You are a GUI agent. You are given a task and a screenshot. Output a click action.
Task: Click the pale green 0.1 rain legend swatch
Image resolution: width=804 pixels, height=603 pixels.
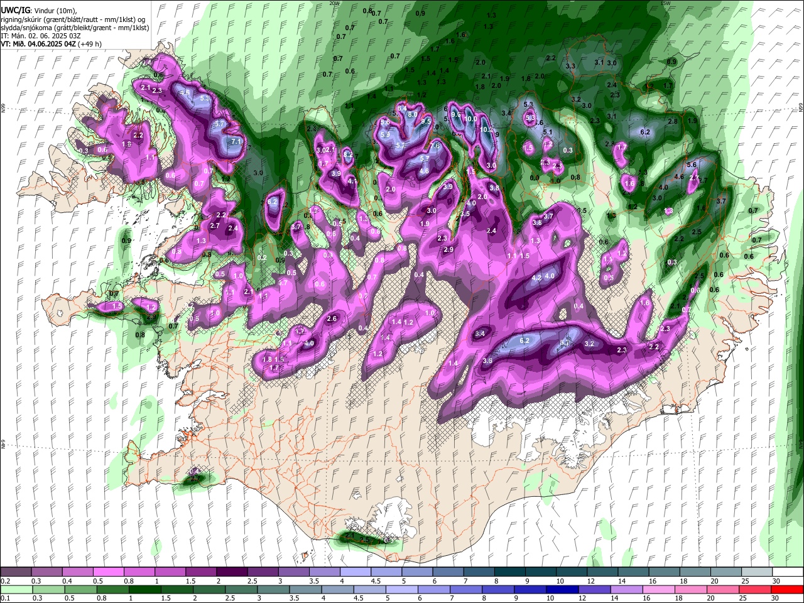16,589
